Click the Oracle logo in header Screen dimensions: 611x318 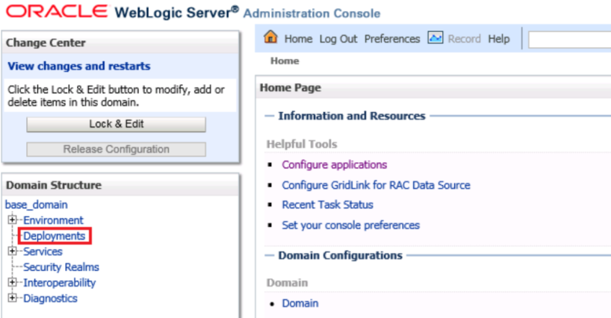57,11
